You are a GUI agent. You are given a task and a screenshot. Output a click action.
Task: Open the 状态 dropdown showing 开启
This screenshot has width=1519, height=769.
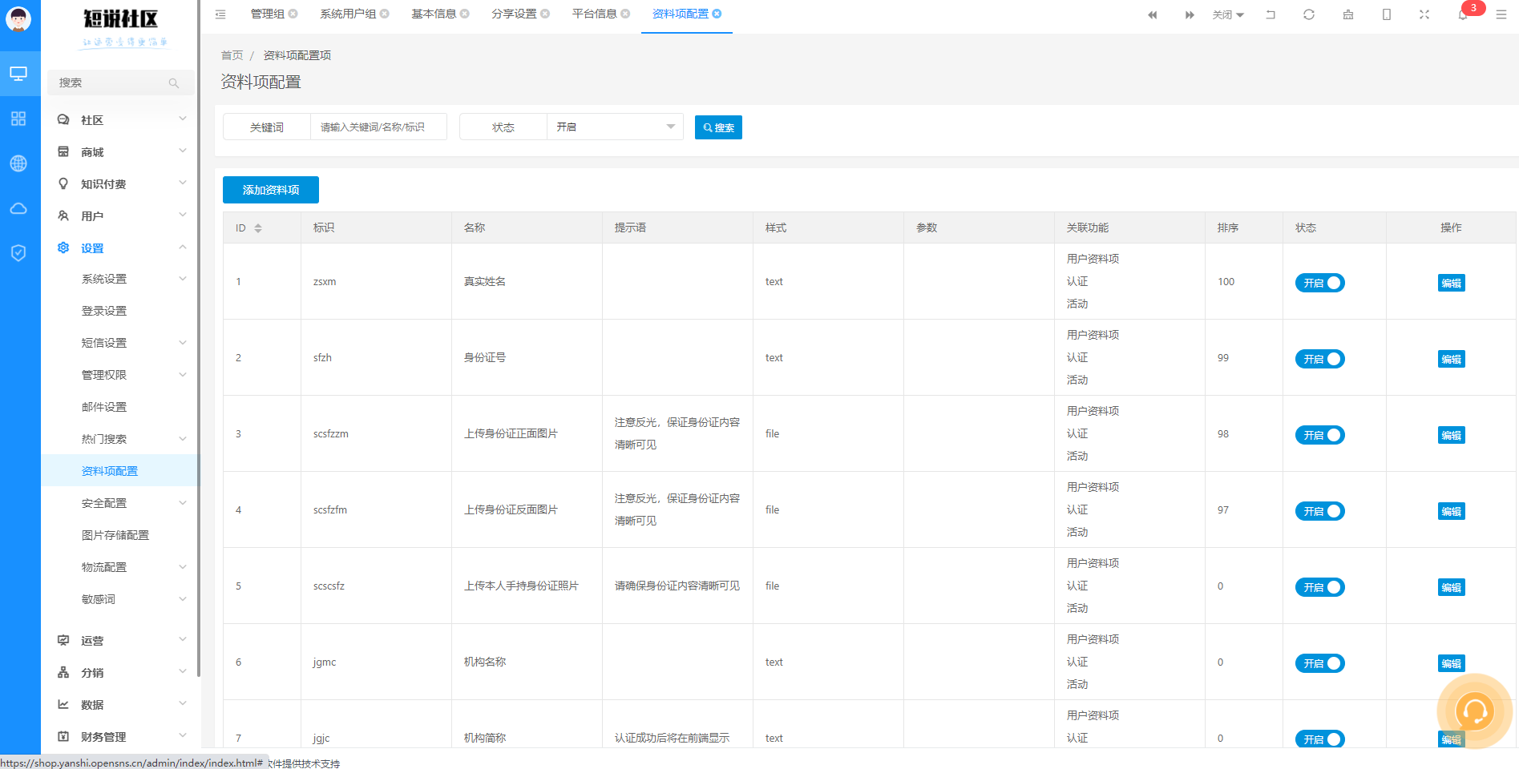point(615,127)
